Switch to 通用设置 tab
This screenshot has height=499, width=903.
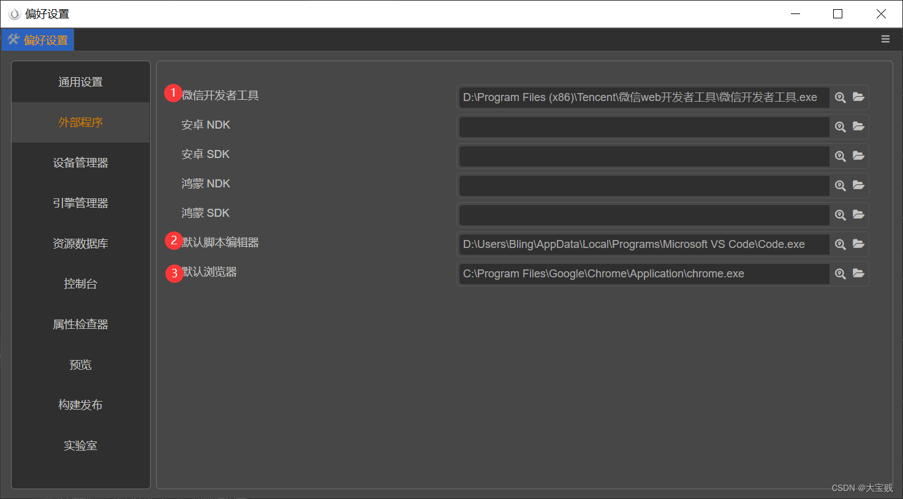click(80, 82)
